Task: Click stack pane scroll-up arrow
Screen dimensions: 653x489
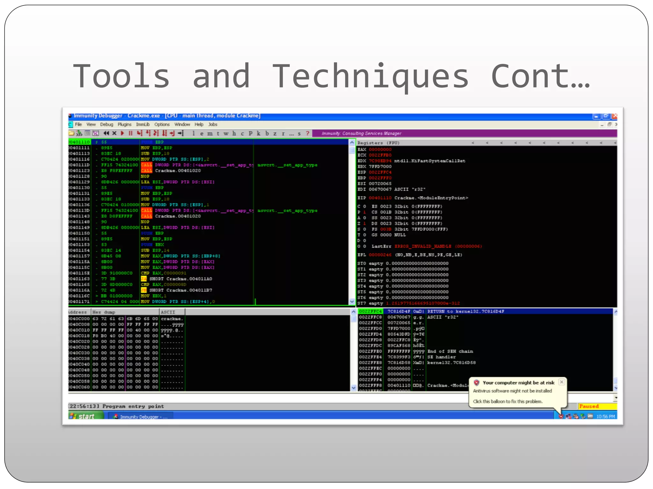Action: point(615,312)
